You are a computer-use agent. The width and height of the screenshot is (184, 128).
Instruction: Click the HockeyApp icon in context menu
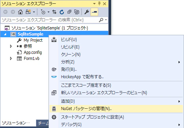tap(54, 77)
